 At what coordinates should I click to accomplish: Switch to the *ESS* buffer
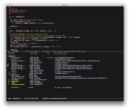tap(13, 83)
